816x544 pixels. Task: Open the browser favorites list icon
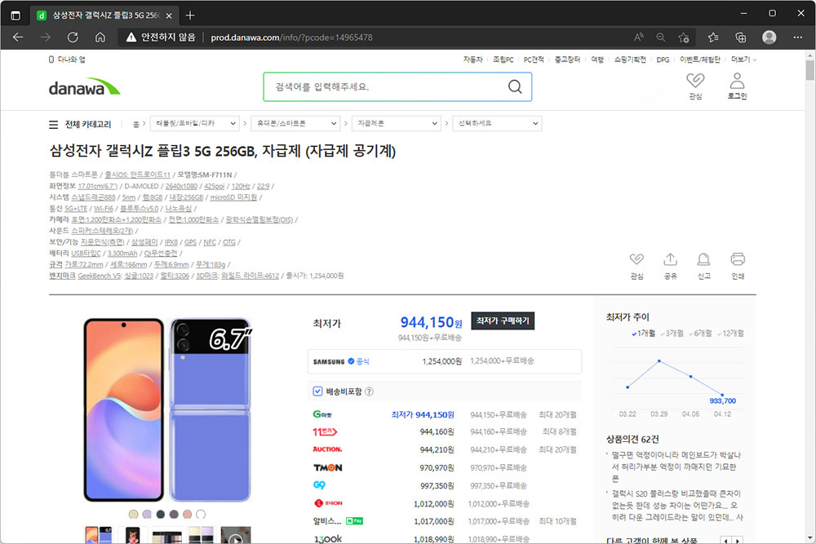tap(713, 38)
